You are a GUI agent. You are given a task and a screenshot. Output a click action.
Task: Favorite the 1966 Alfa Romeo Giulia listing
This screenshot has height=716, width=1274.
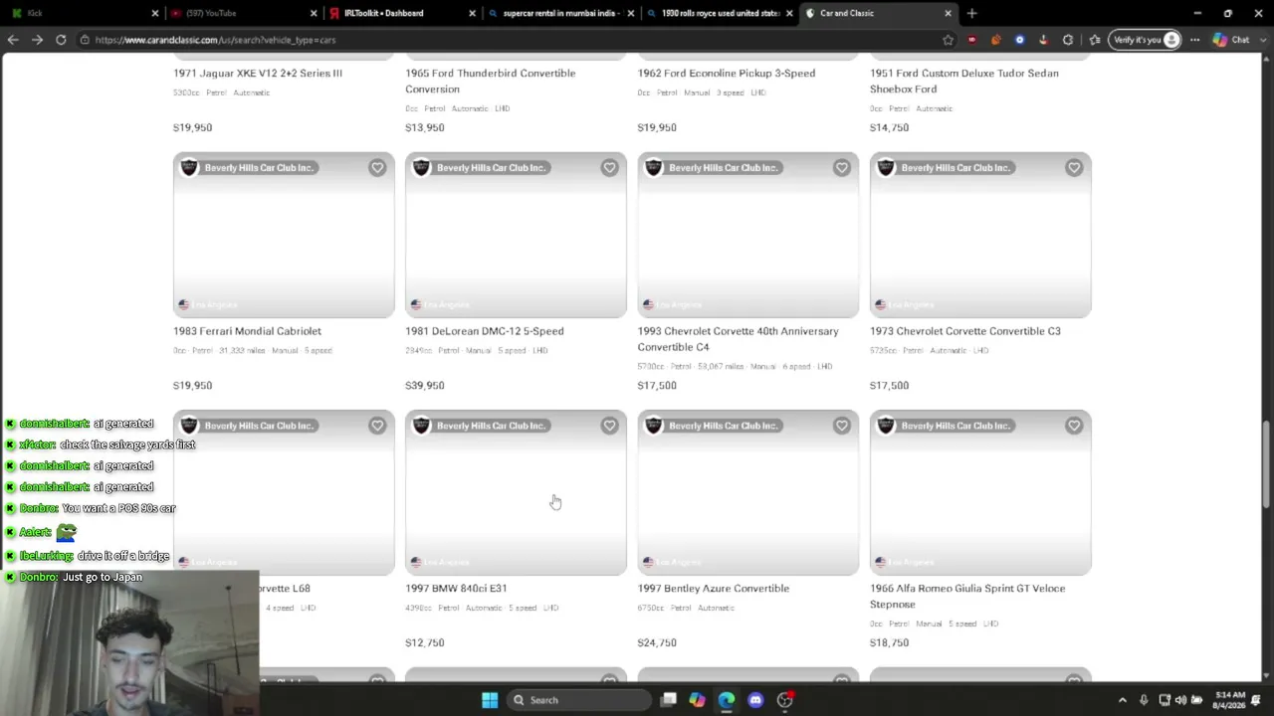(1074, 426)
